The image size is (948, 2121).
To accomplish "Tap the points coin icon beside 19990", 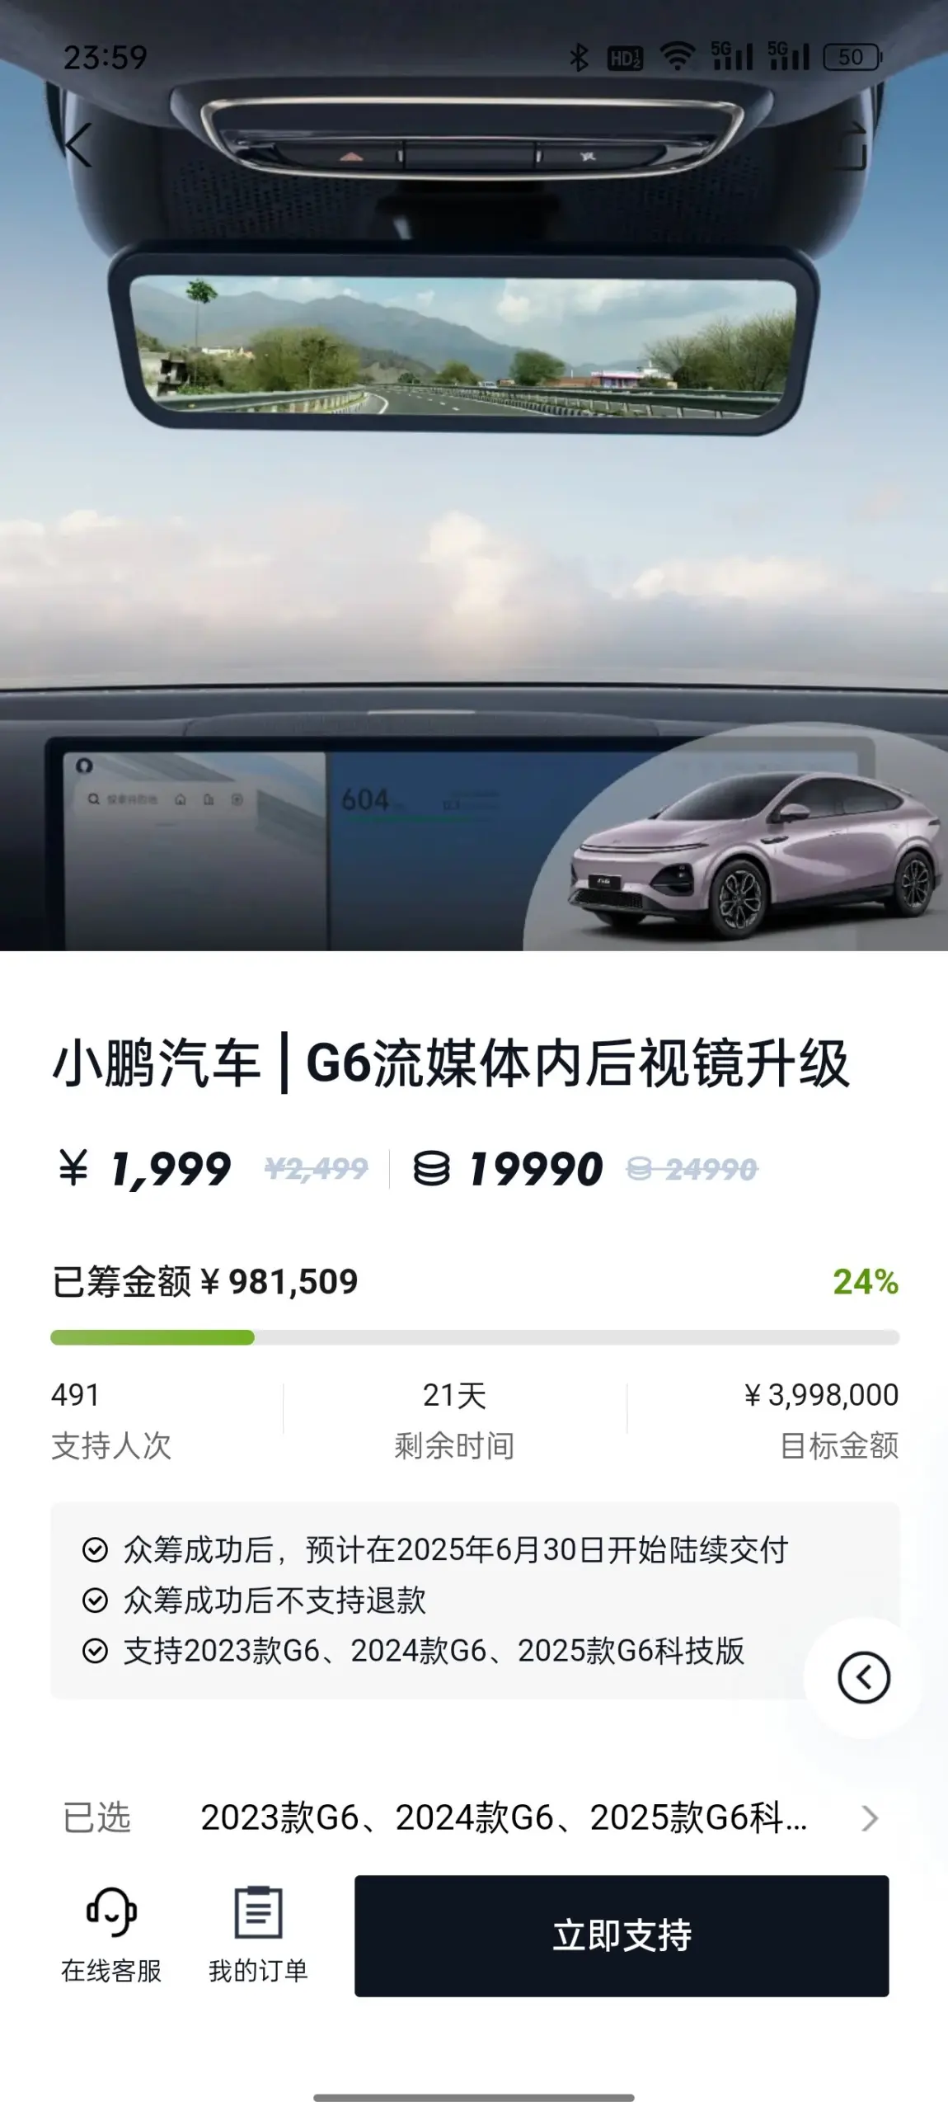I will click(x=431, y=1168).
